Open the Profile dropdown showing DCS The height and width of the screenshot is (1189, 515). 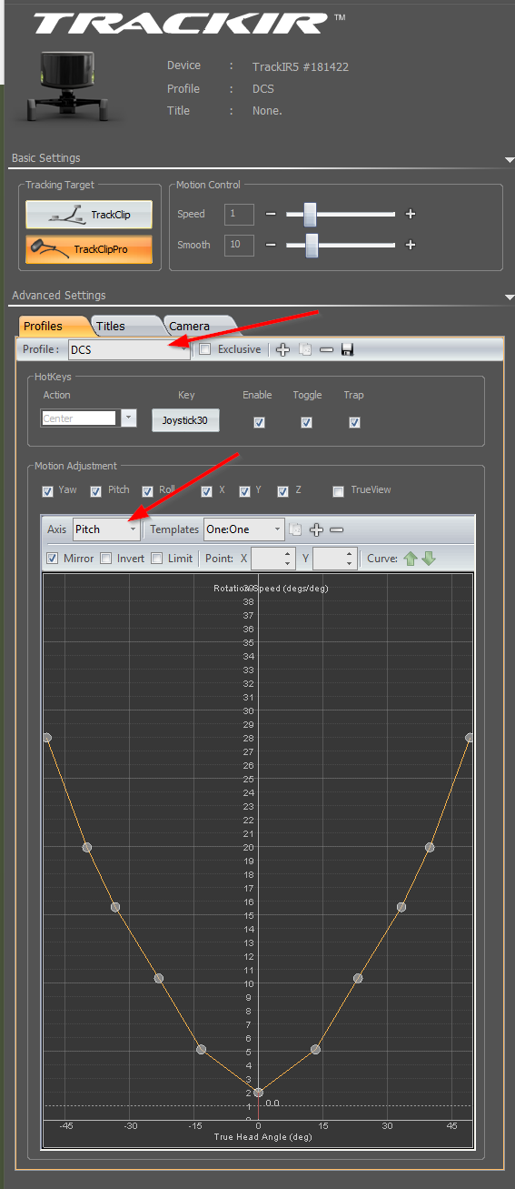tap(128, 349)
